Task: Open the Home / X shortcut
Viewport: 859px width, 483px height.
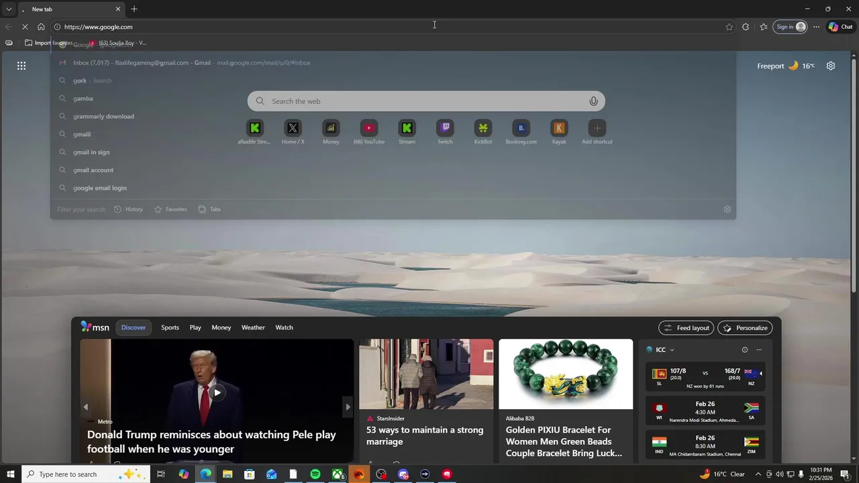Action: point(293,132)
